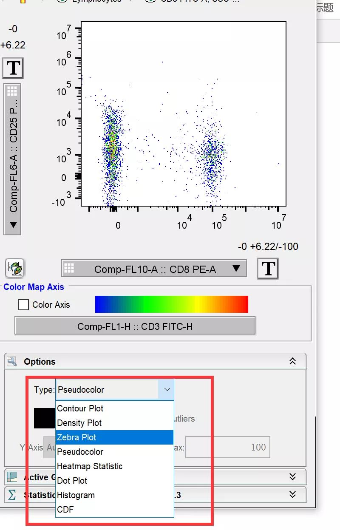This screenshot has width=340, height=530.
Task: Click the Comp-FL1-H :: CD3 FITC-H button
Action: tap(135, 326)
